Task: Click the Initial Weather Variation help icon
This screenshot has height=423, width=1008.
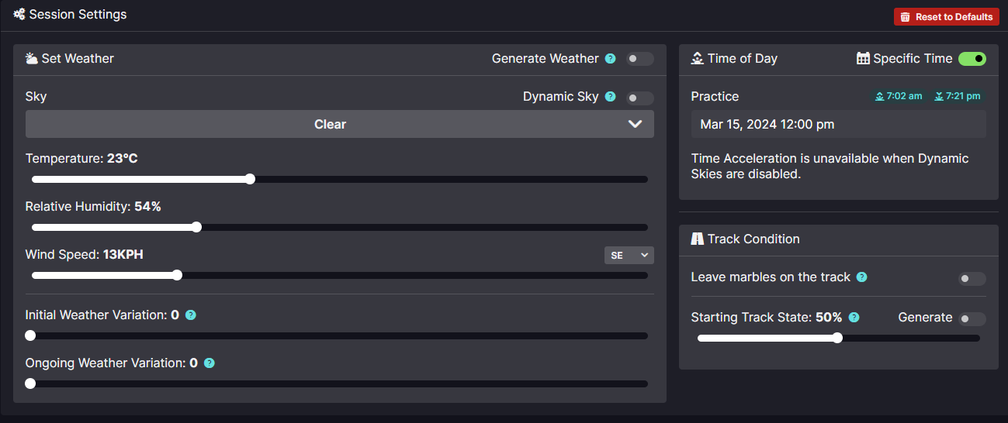Action: (x=191, y=315)
